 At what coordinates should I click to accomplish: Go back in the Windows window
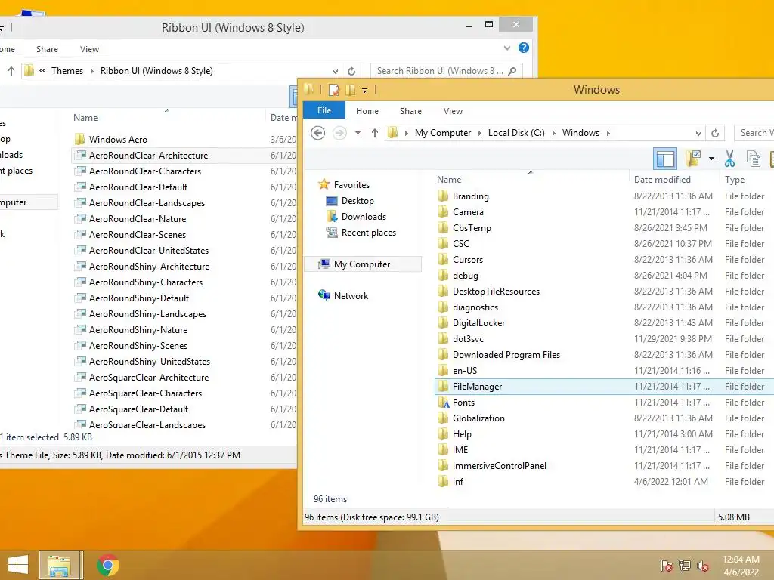318,133
